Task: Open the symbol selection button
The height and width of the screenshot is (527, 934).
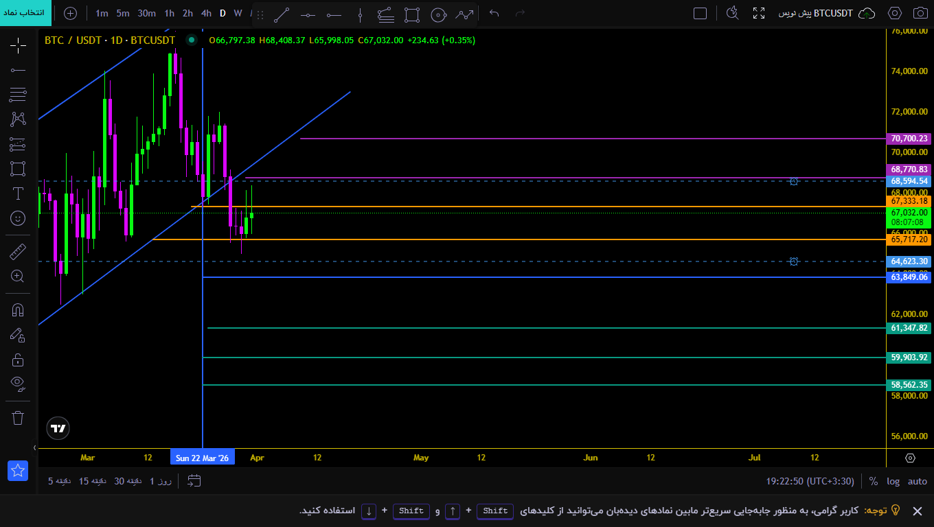Action: coord(25,13)
